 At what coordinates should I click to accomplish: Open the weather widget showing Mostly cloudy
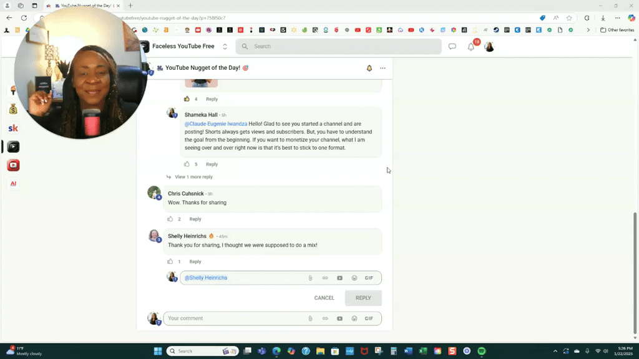[x=24, y=351]
